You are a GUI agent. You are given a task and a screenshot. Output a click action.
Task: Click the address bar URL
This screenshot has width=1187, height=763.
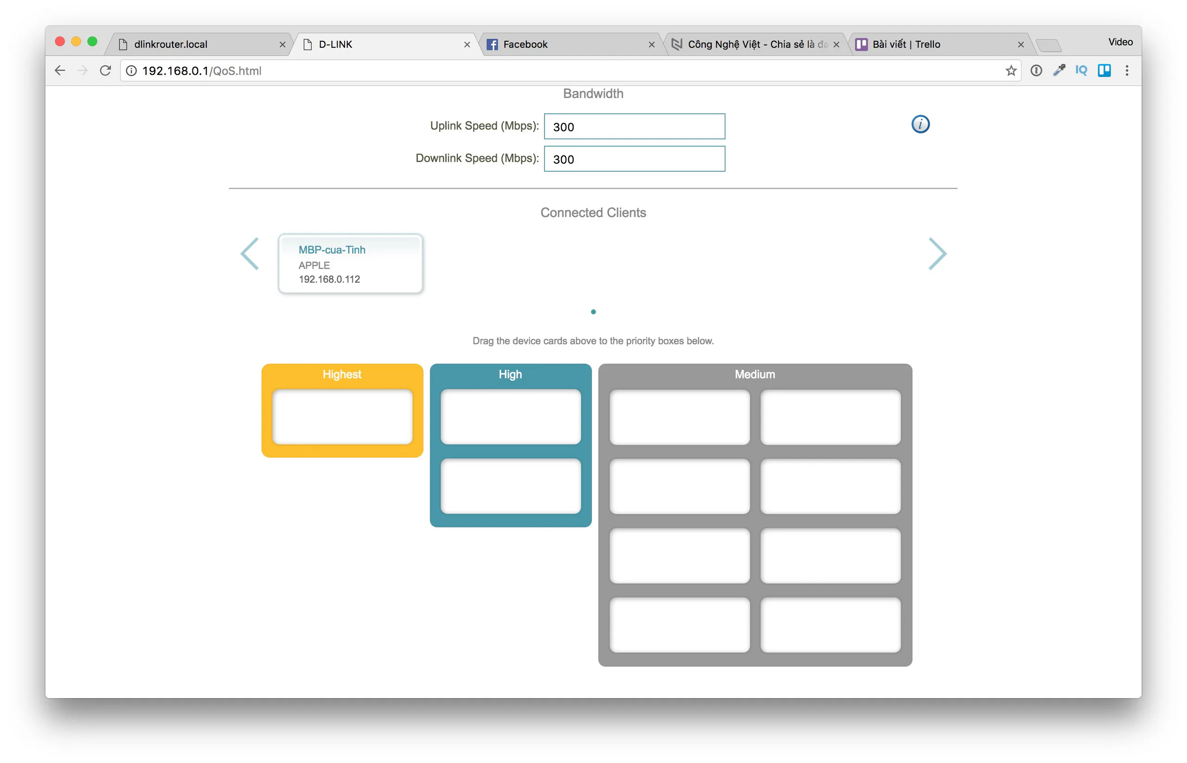coord(202,71)
